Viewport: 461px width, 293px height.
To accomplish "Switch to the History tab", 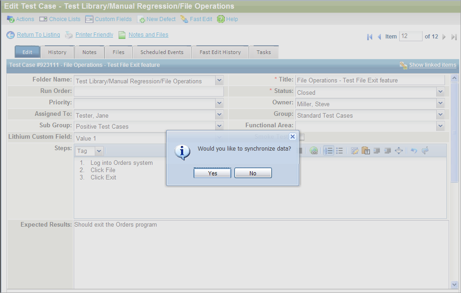I will point(57,52).
